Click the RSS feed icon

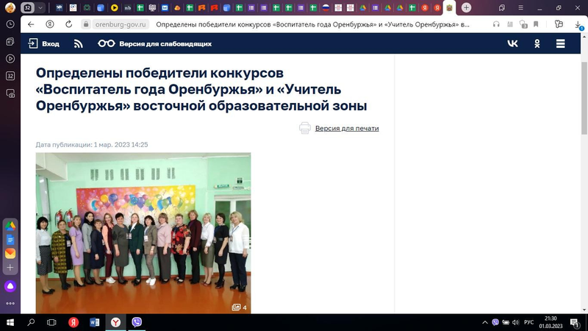pyautogui.click(x=79, y=43)
